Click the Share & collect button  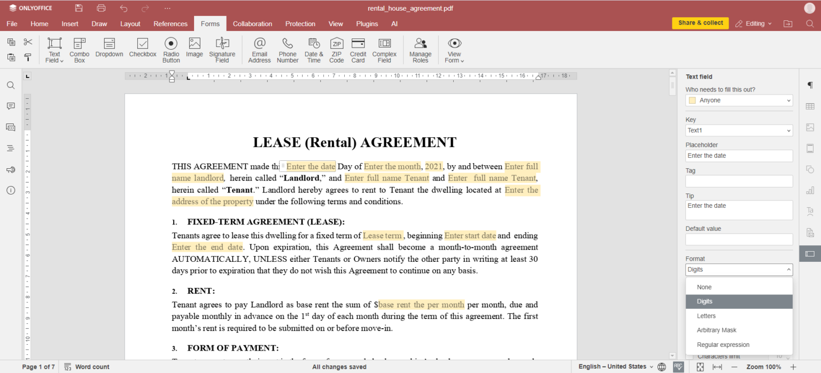(x=700, y=23)
